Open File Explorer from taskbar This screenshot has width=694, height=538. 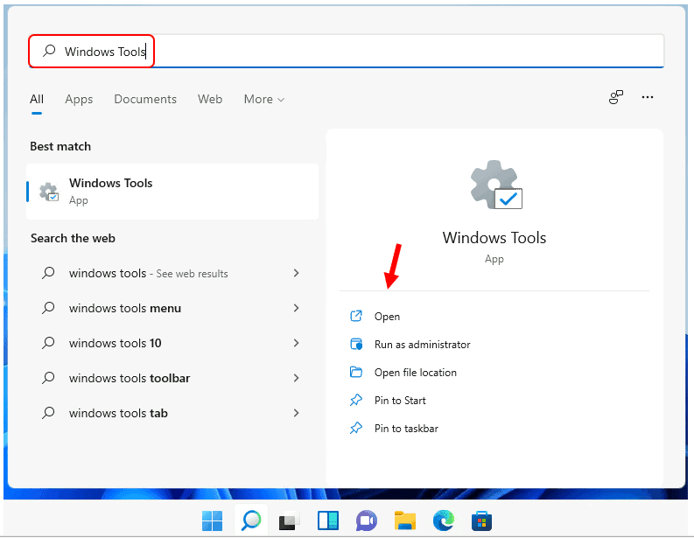[x=405, y=521]
